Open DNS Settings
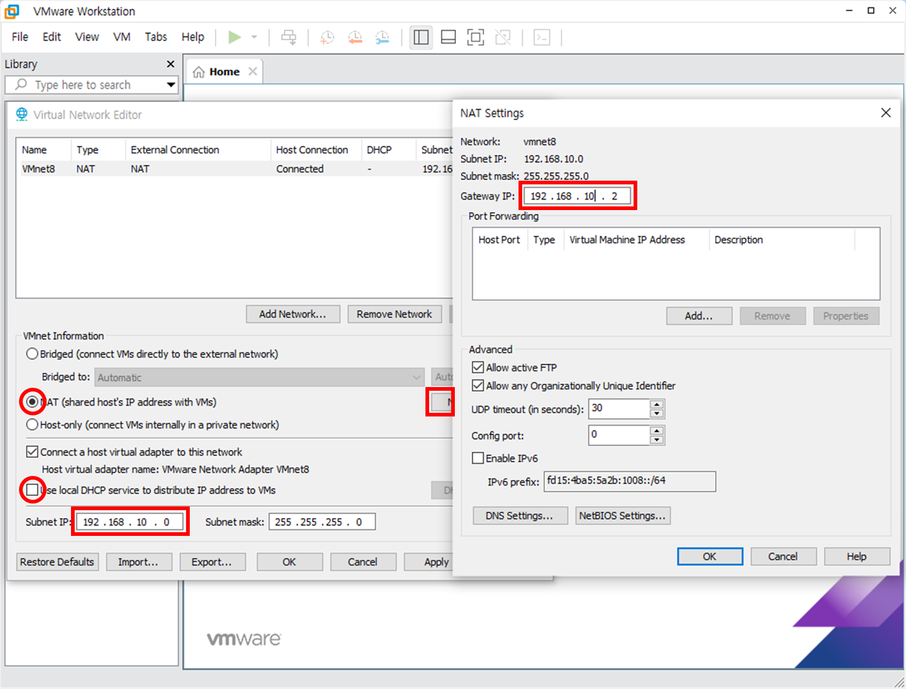Screen dimensions: 906x689 pos(520,516)
